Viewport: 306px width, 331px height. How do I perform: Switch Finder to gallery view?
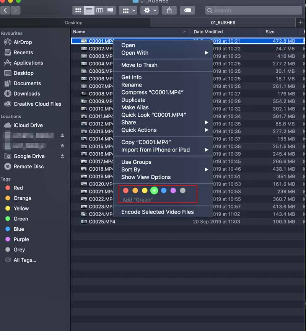110,10
